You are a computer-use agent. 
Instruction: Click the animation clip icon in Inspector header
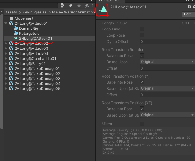(x=103, y=9)
